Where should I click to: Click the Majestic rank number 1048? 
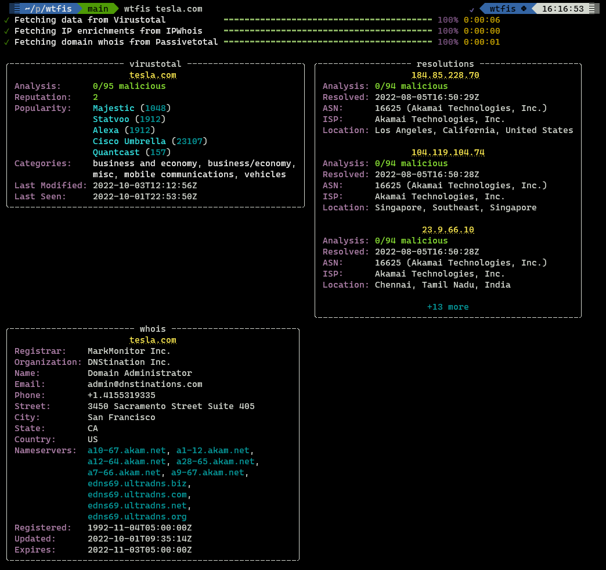click(x=156, y=108)
